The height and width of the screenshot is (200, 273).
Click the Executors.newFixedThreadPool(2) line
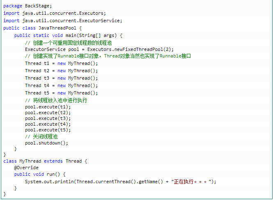pyautogui.click(x=99, y=49)
